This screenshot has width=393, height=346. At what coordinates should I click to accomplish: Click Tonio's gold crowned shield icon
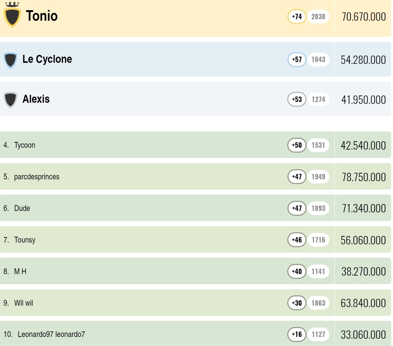(12, 16)
